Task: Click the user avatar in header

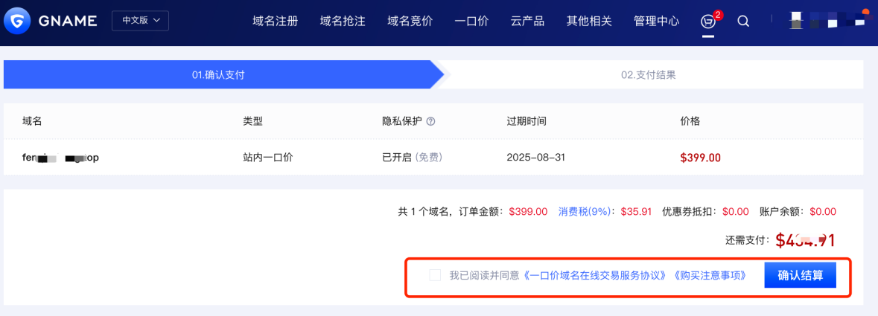Action: [795, 21]
